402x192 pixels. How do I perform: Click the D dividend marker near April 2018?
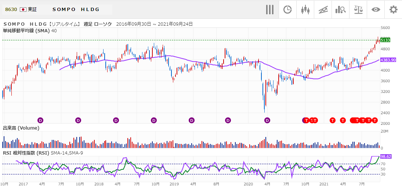pyautogui.click(x=116, y=120)
